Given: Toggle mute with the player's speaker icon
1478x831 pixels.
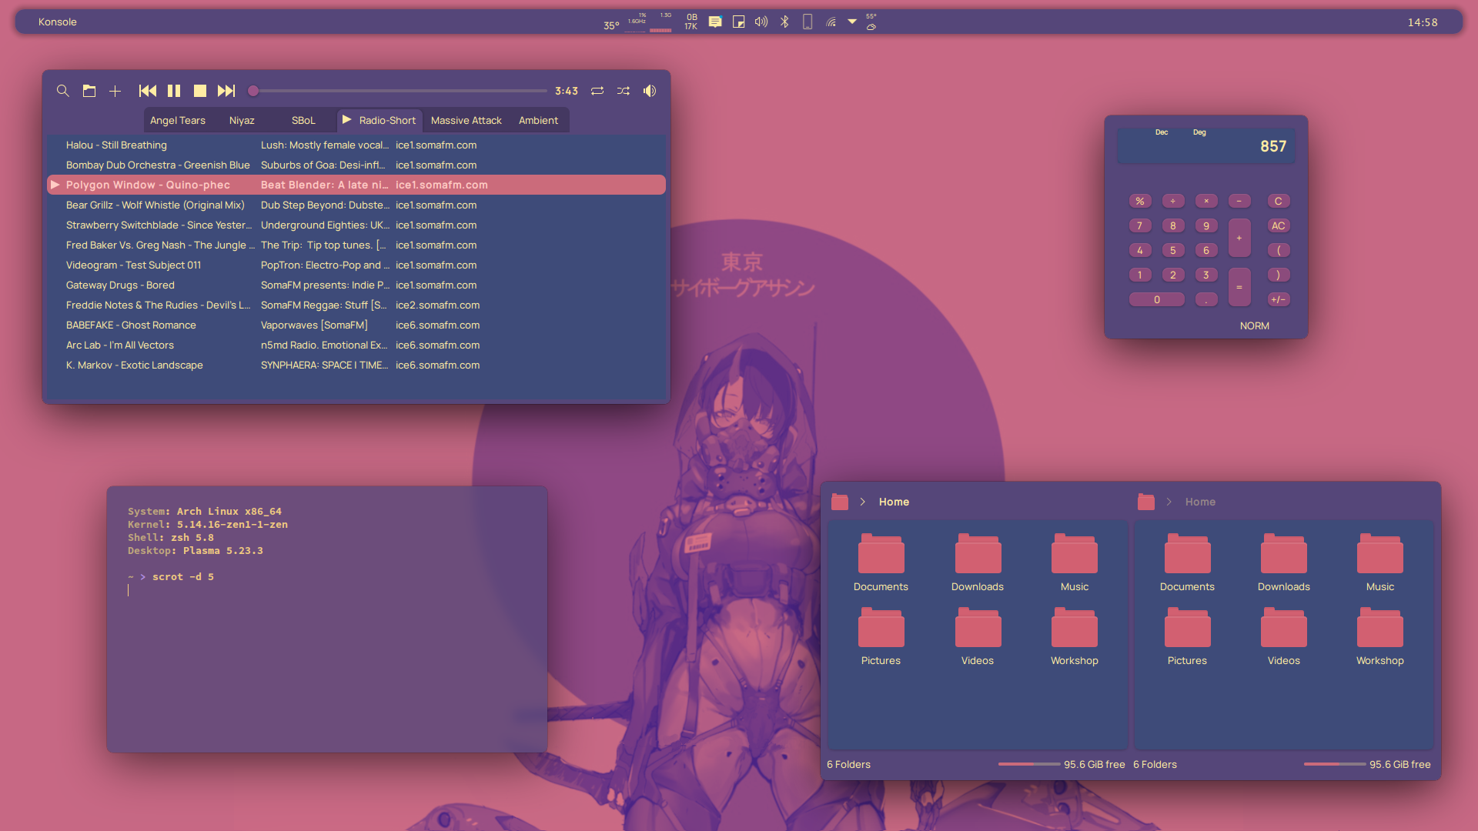Looking at the screenshot, I should pyautogui.click(x=650, y=91).
